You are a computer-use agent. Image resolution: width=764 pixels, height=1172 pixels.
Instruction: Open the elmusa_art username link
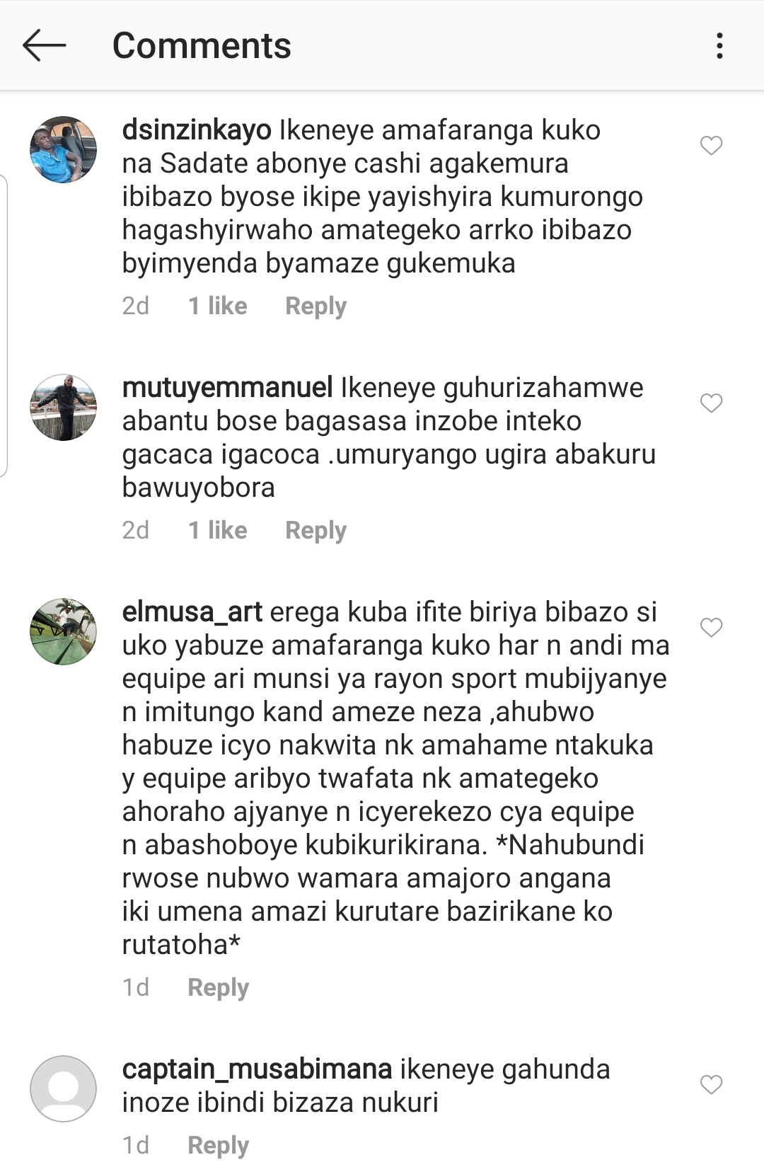pyautogui.click(x=192, y=612)
